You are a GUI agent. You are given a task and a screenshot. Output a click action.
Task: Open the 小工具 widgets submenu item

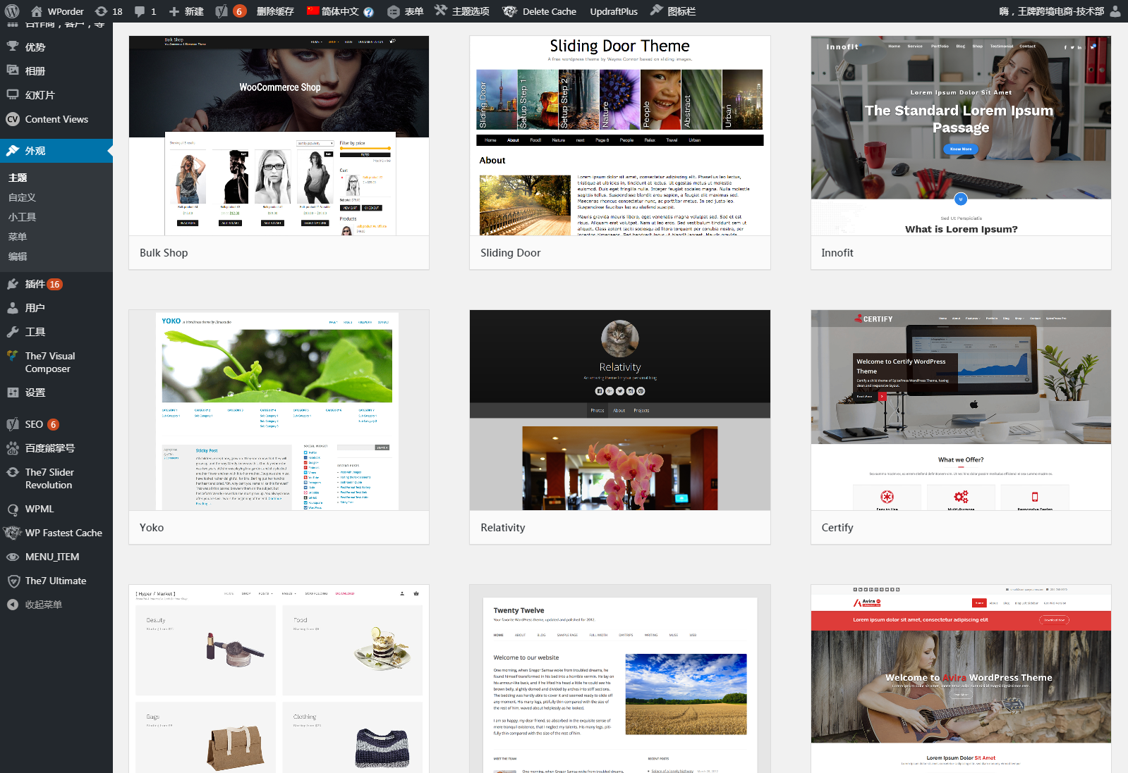[22, 217]
